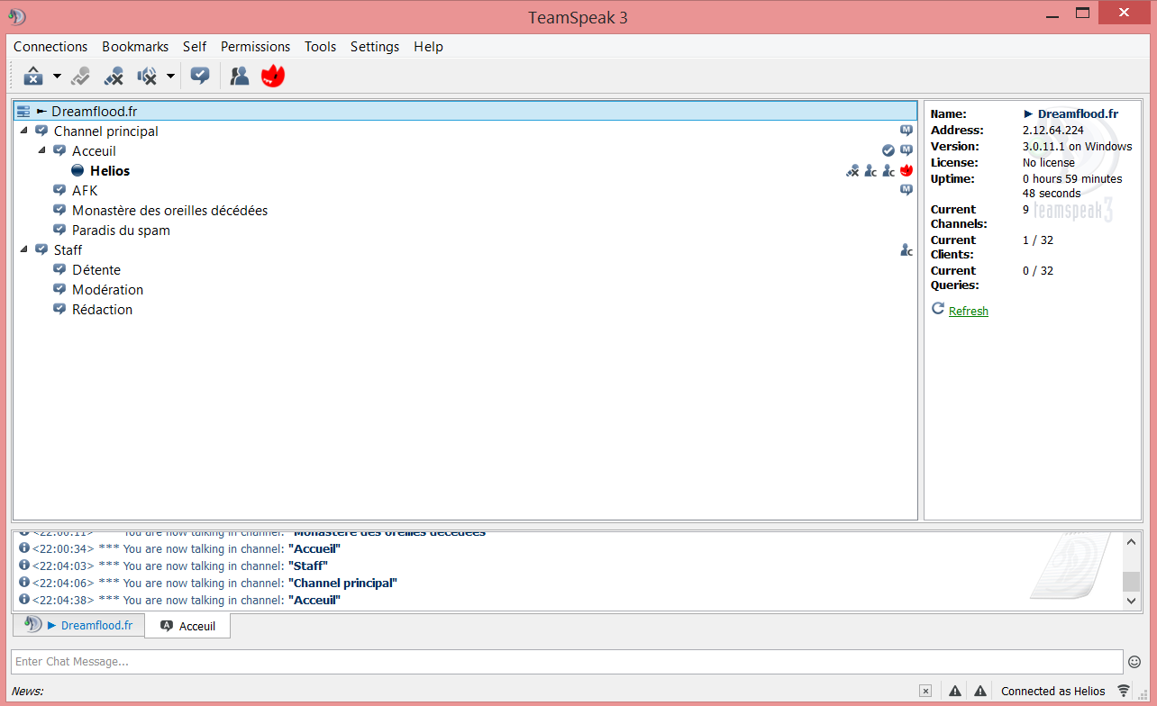Click the default channel checkmark icon on Acceuil
This screenshot has width=1157, height=706.
(888, 151)
